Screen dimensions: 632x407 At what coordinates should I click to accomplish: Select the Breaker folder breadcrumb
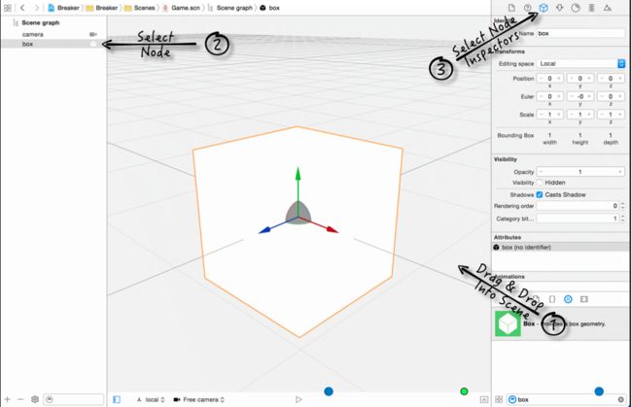pos(101,8)
